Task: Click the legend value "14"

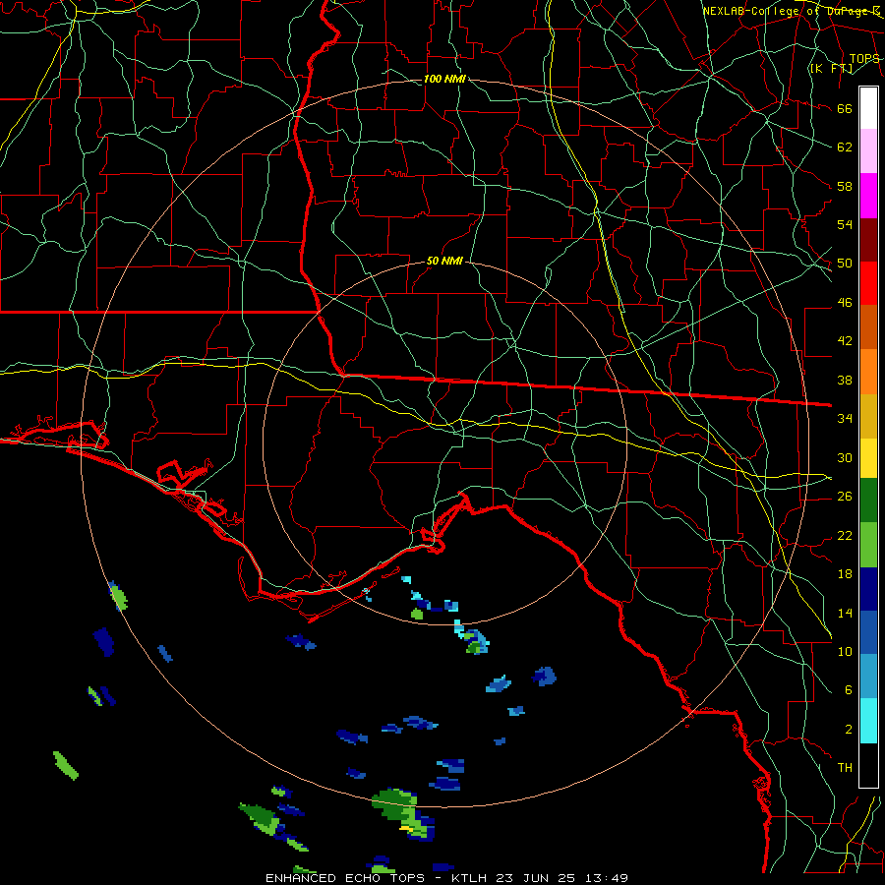Action: tap(845, 613)
